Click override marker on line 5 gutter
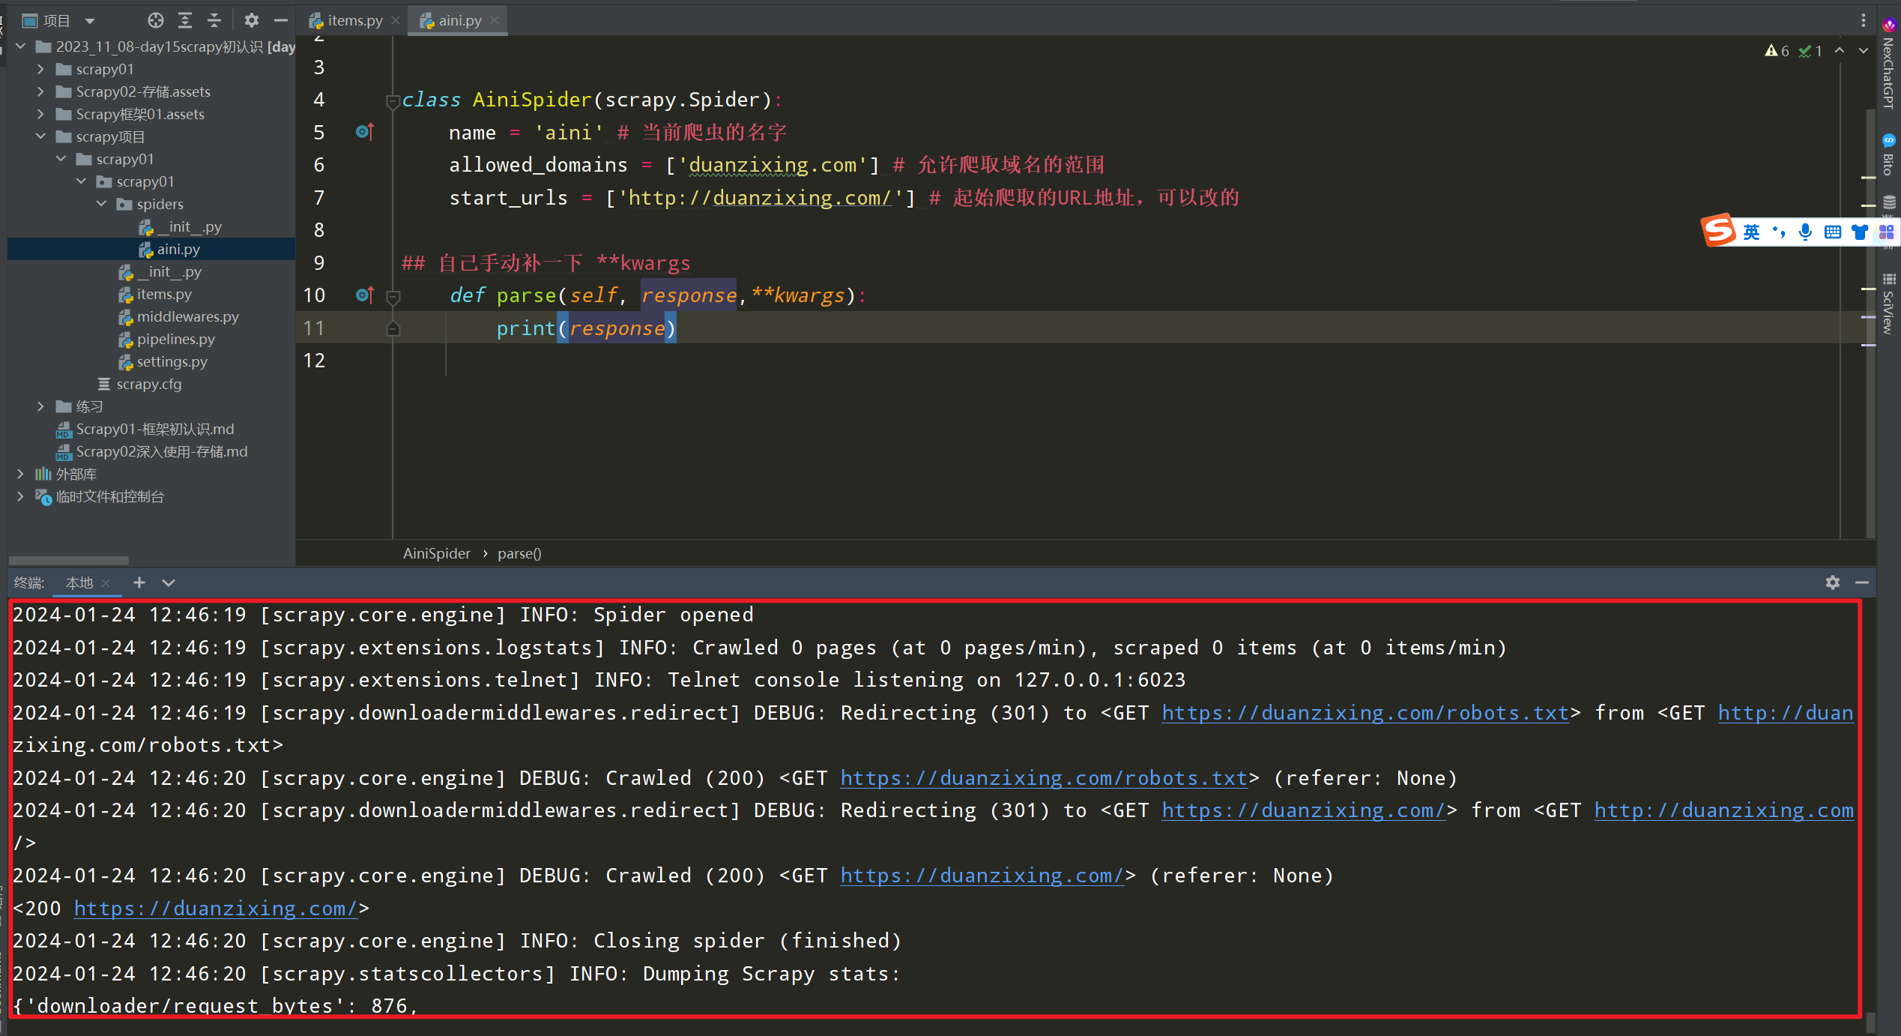Screen dimensions: 1901x1036 (x=365, y=133)
